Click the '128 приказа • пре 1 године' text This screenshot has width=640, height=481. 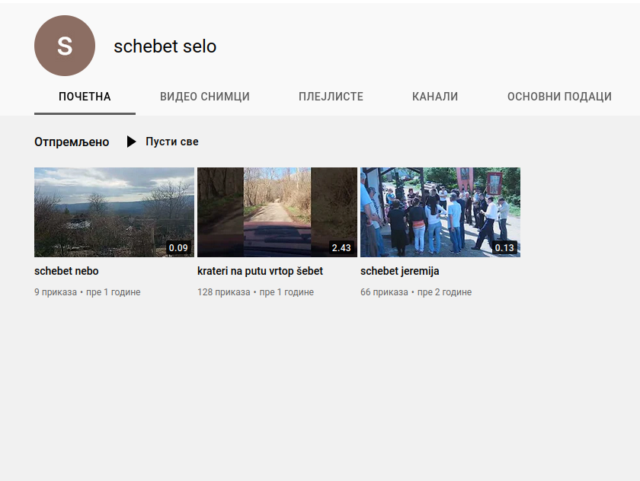click(x=255, y=292)
